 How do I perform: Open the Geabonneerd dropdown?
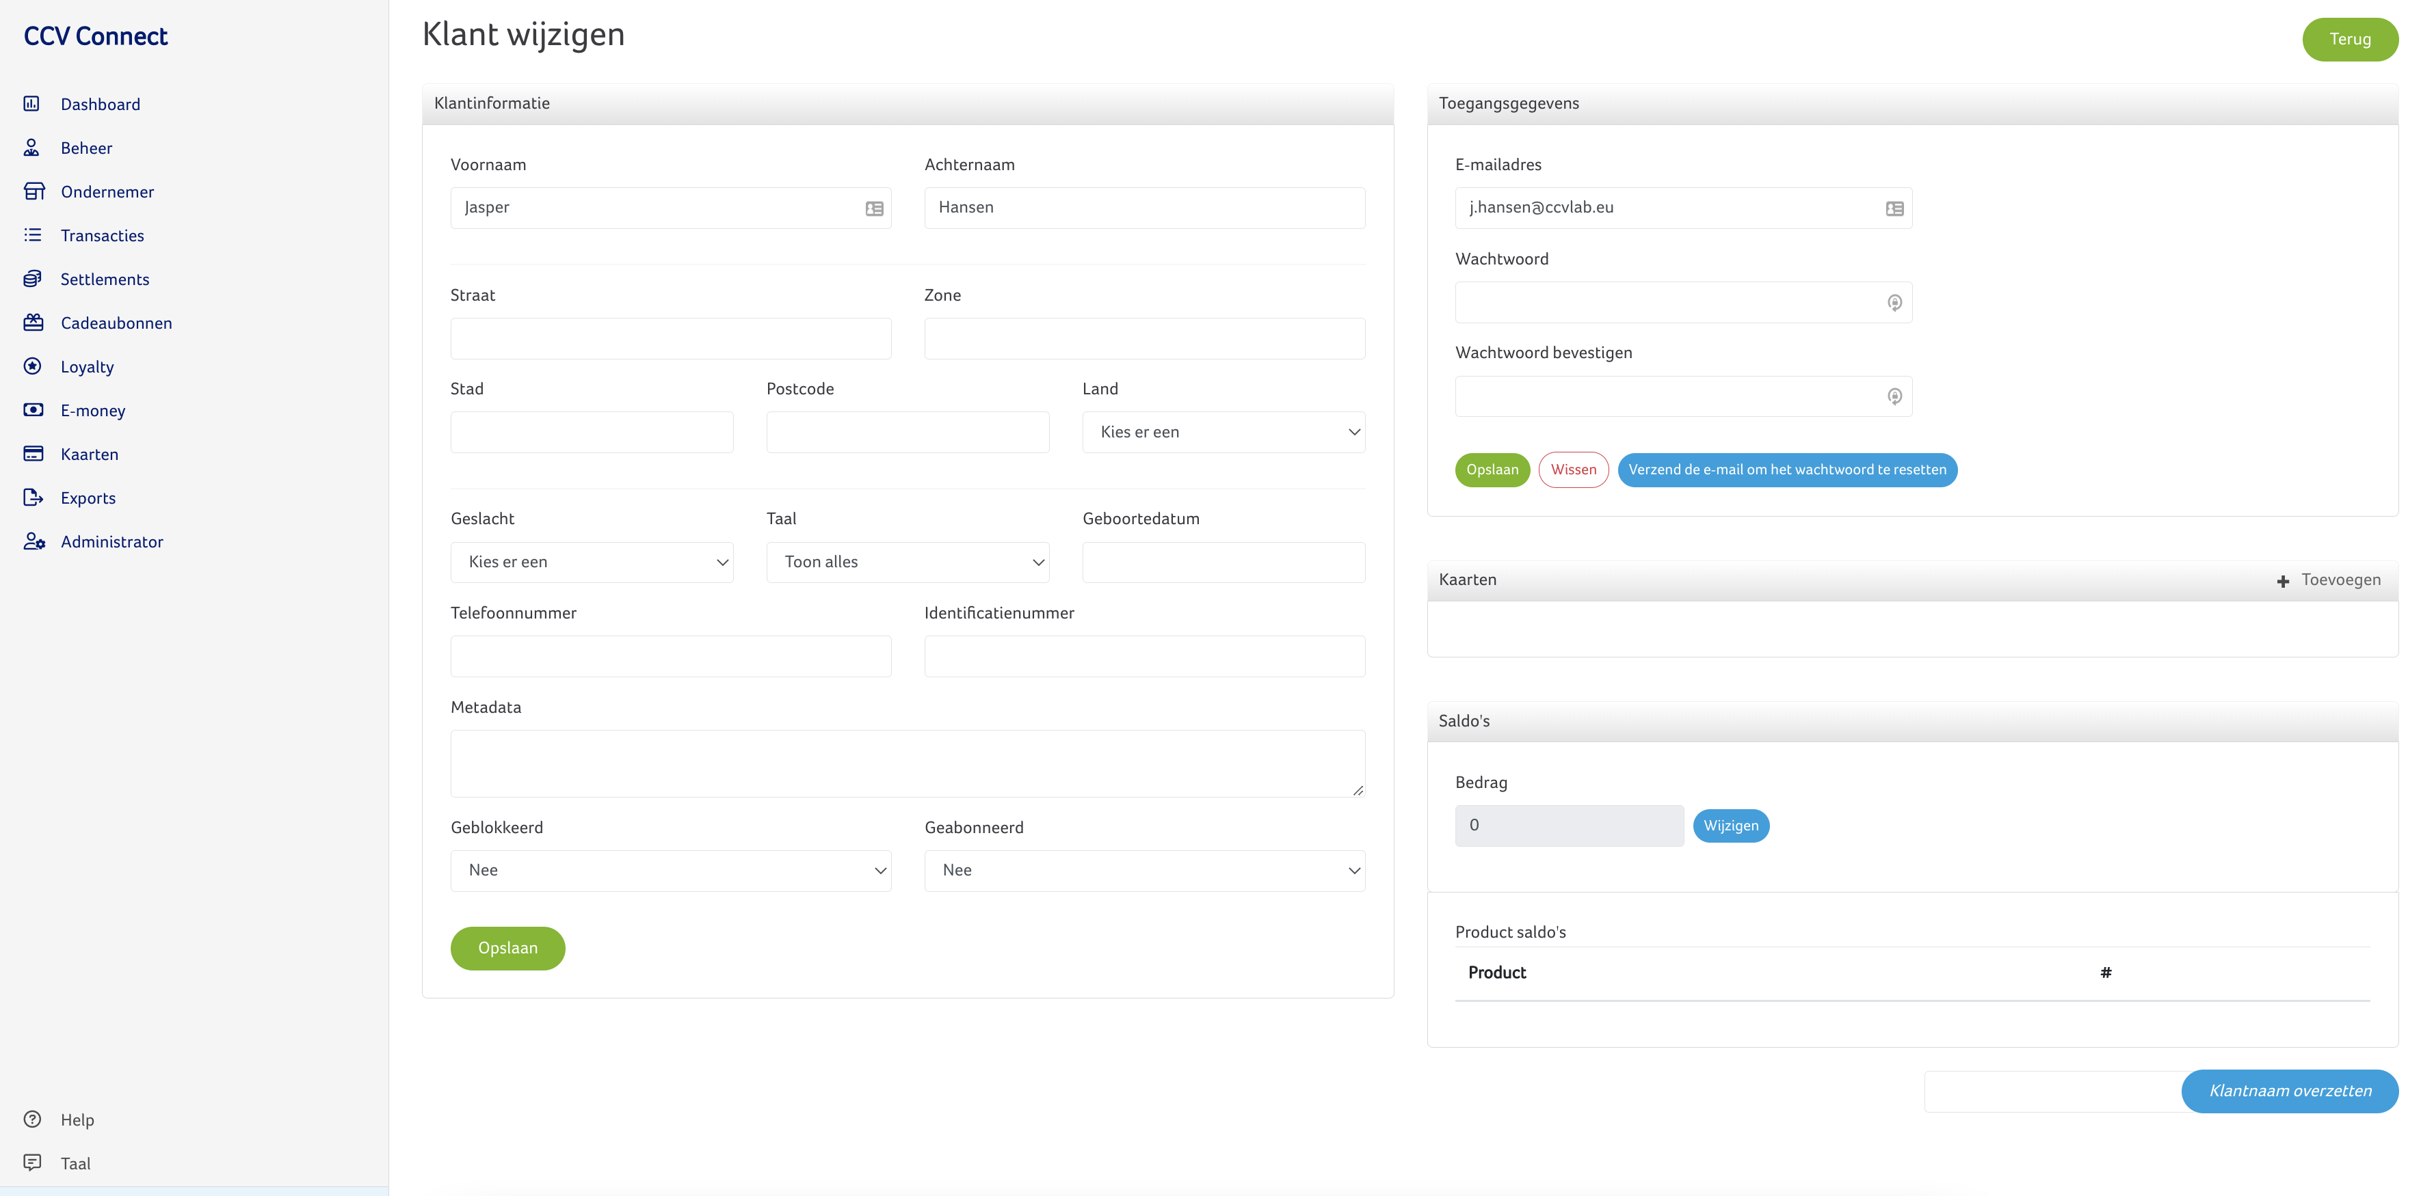[x=1143, y=871]
